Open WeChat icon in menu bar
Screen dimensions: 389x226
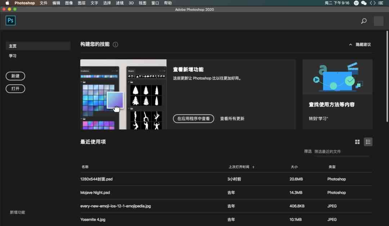[364, 3]
